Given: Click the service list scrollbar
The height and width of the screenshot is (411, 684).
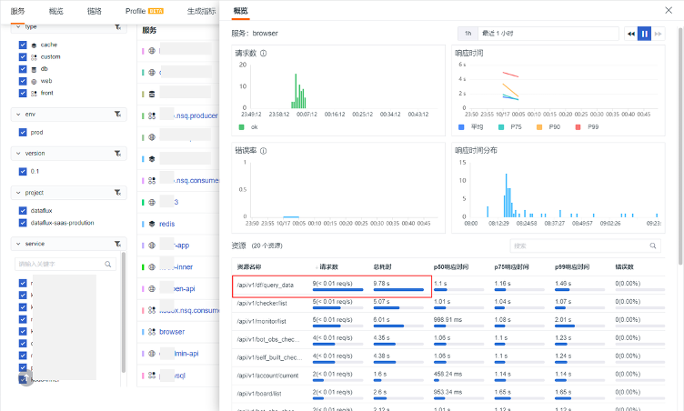Looking at the screenshot, I should 124,313.
